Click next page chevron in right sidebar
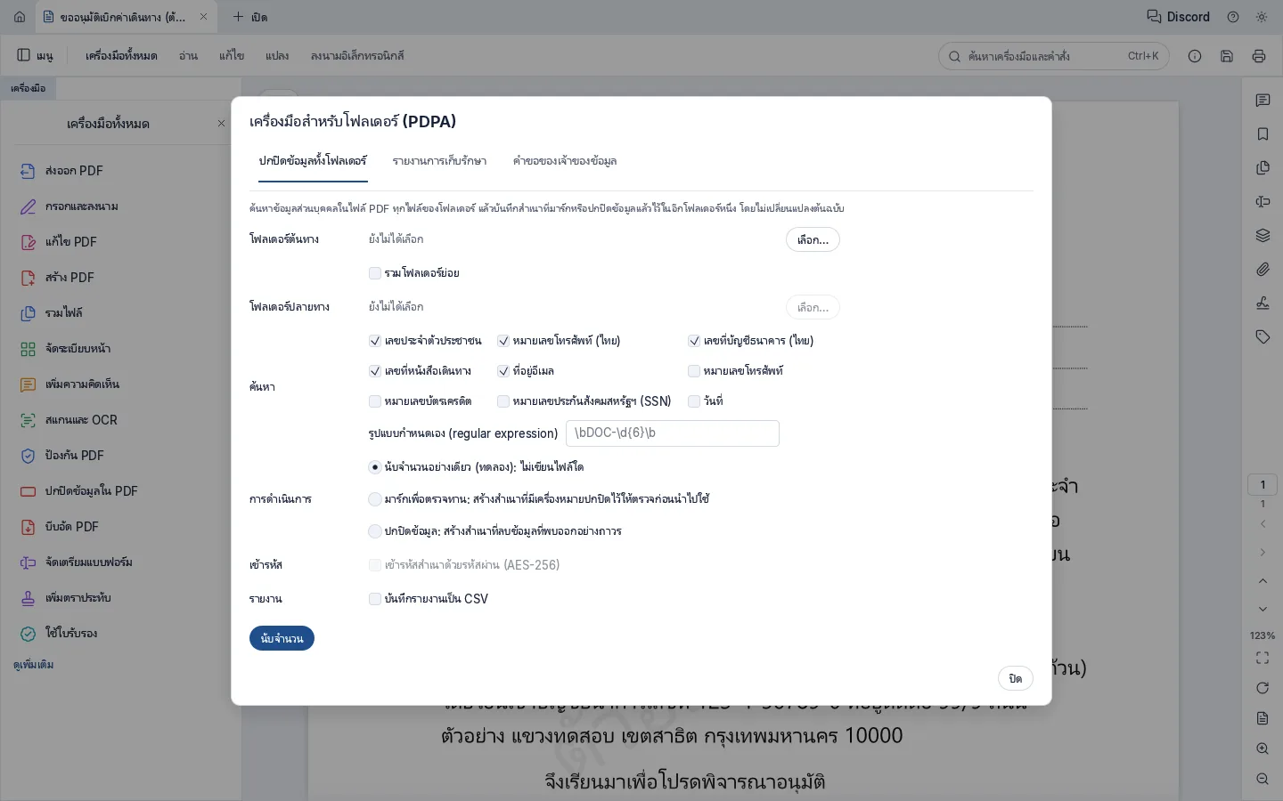 pyautogui.click(x=1263, y=553)
